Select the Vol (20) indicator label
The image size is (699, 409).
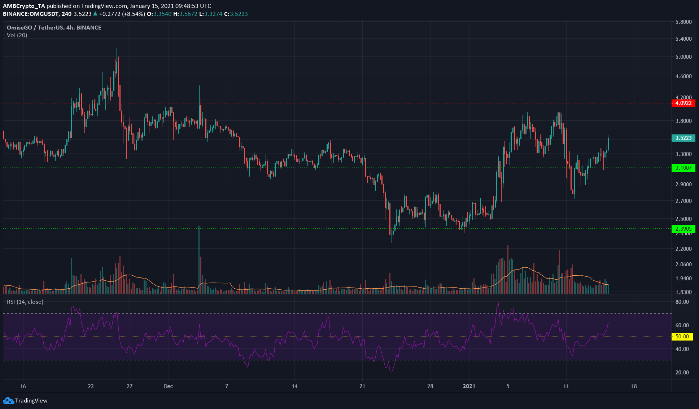(x=17, y=35)
